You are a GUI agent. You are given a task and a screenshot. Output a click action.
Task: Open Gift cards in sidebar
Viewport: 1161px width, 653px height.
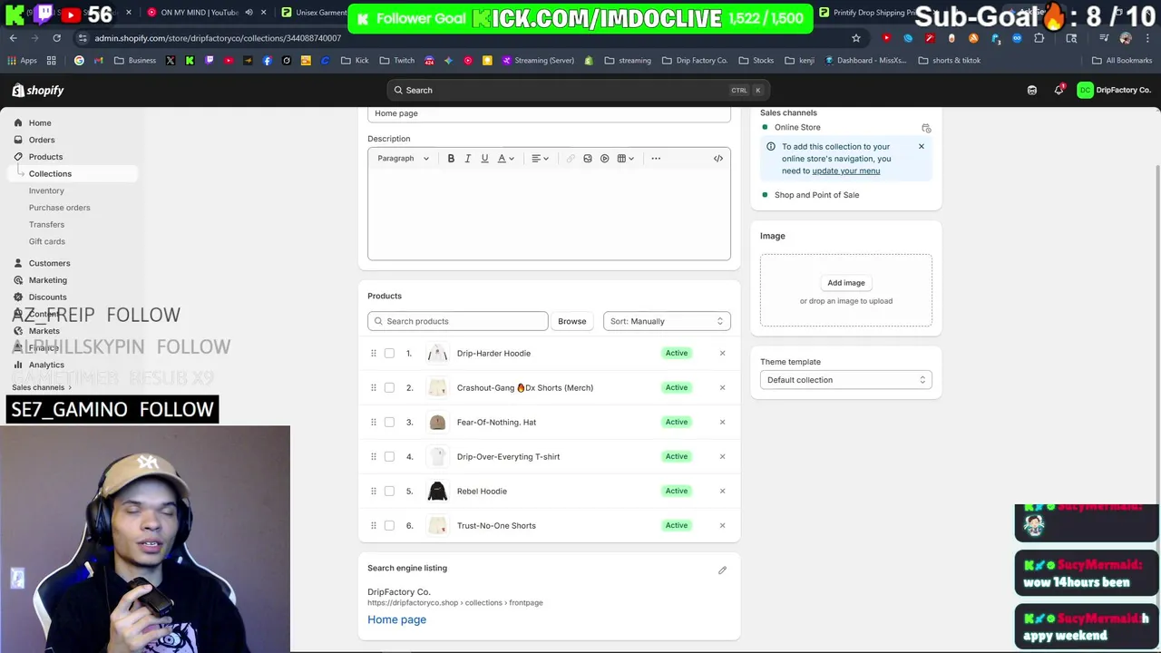(47, 242)
